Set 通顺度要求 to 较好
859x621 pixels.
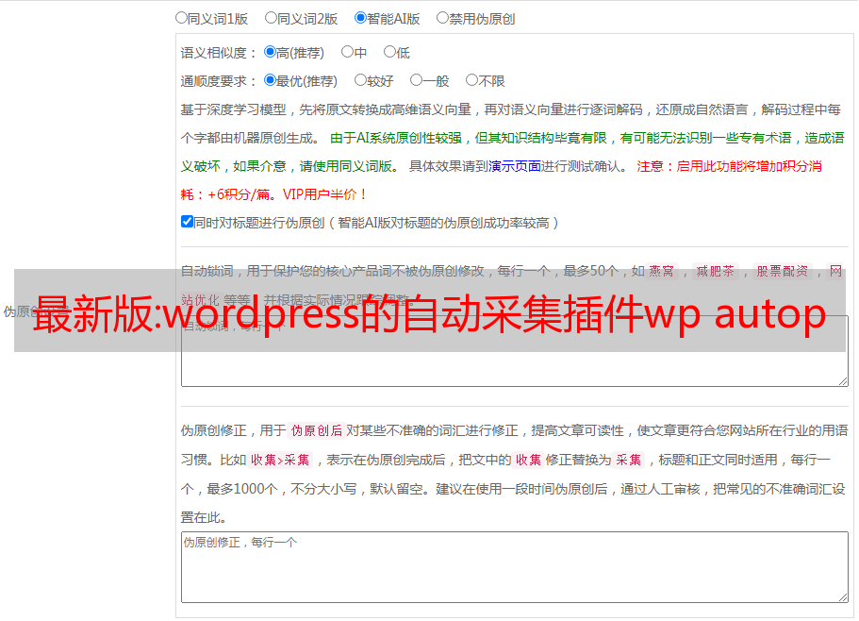(360, 80)
